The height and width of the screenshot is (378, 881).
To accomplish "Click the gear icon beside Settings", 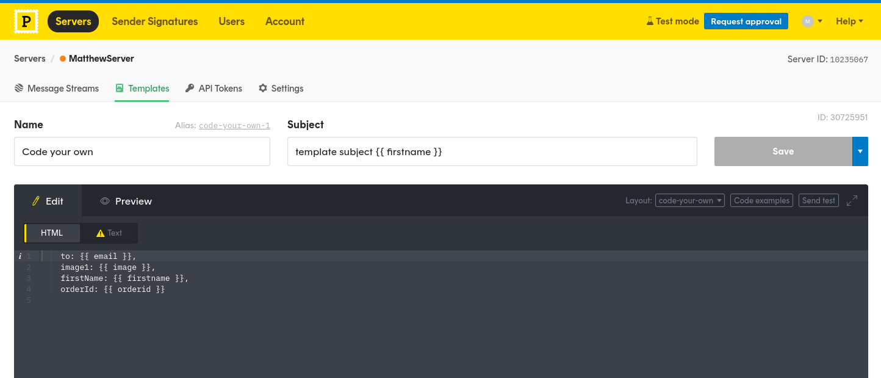I will pos(262,88).
